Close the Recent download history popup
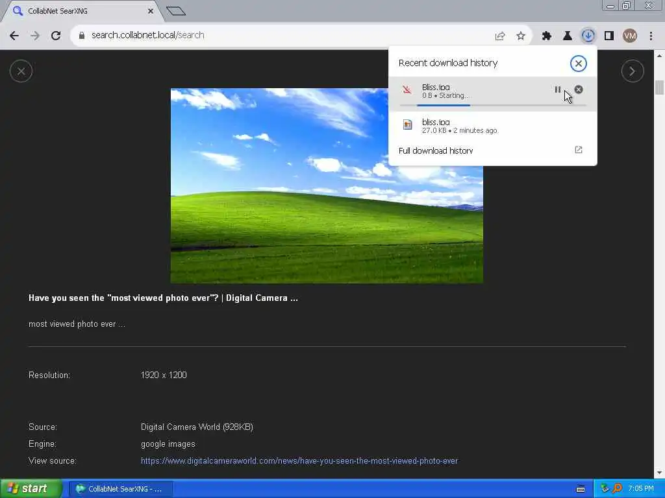This screenshot has height=498, width=665. tap(579, 64)
